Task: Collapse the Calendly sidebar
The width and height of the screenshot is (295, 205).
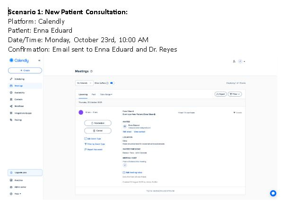Action: (x=39, y=61)
